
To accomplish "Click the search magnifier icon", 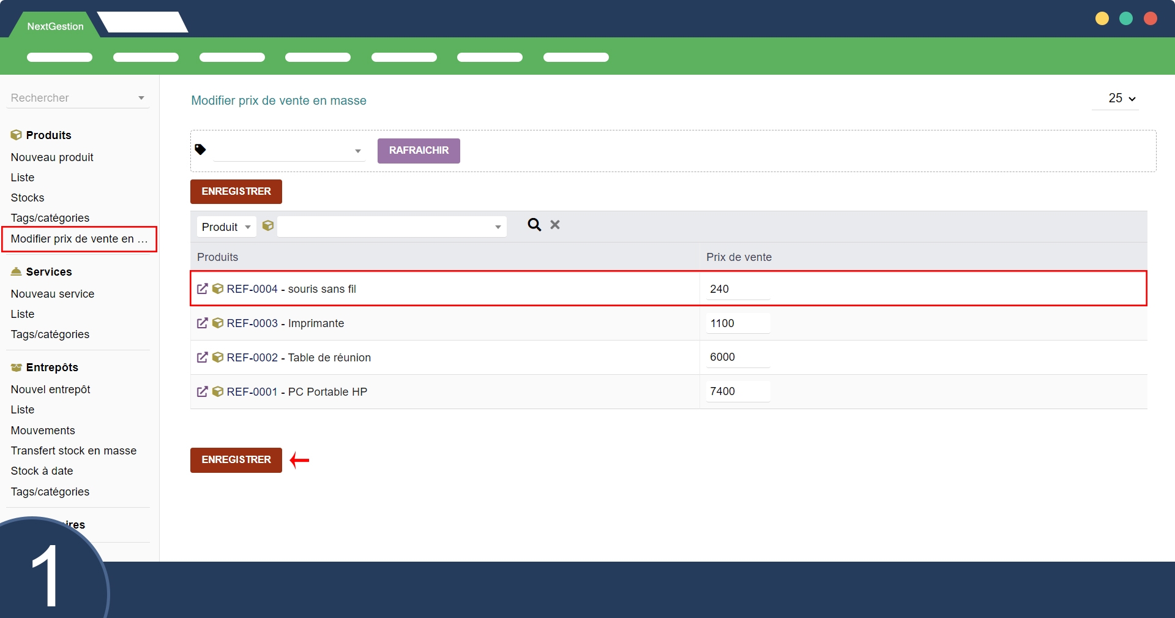I will point(534,225).
